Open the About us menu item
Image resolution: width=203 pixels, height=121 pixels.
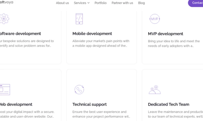click(x=62, y=3)
